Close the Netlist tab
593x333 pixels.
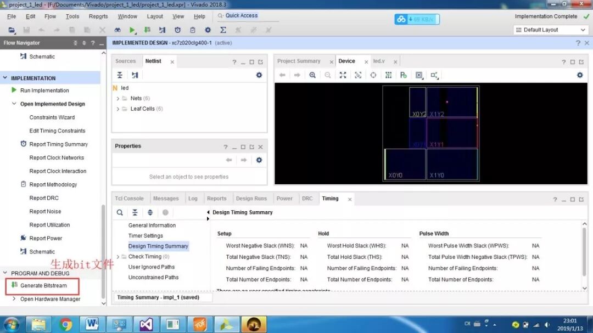(x=172, y=61)
